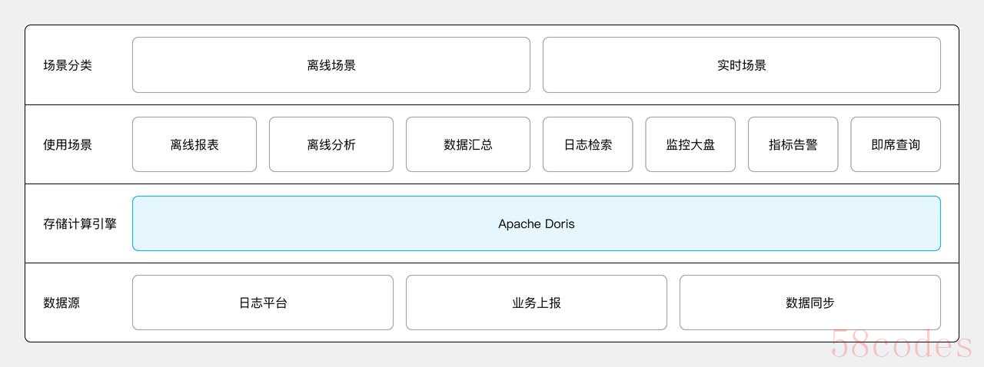
Task: Select the 实时场景 box
Action: click(741, 65)
